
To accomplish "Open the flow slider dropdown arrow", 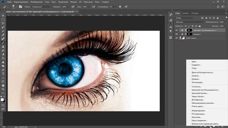I will coord(89,7).
